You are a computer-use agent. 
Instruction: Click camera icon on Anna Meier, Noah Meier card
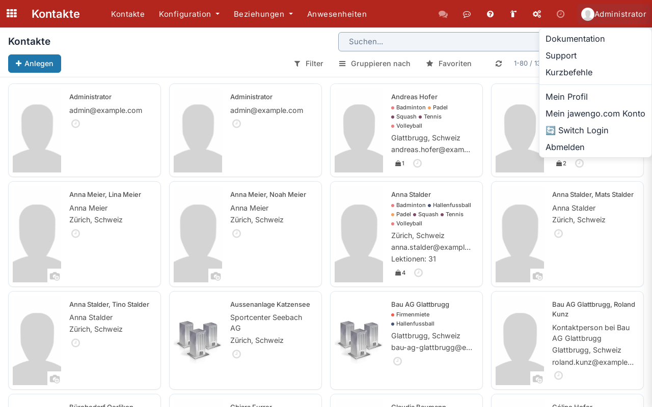(x=215, y=276)
